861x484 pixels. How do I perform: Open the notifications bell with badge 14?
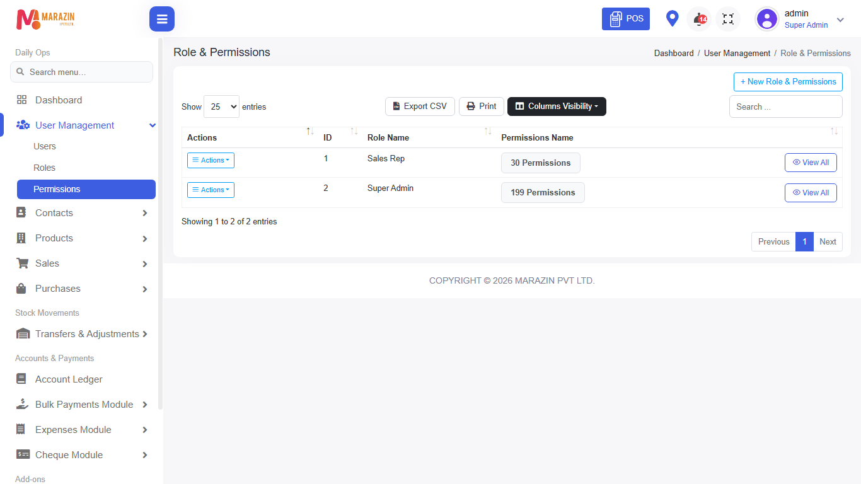pyautogui.click(x=699, y=19)
